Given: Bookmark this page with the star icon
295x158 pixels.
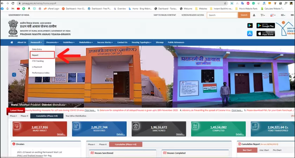Looking at the screenshot, I should pos(225,4).
